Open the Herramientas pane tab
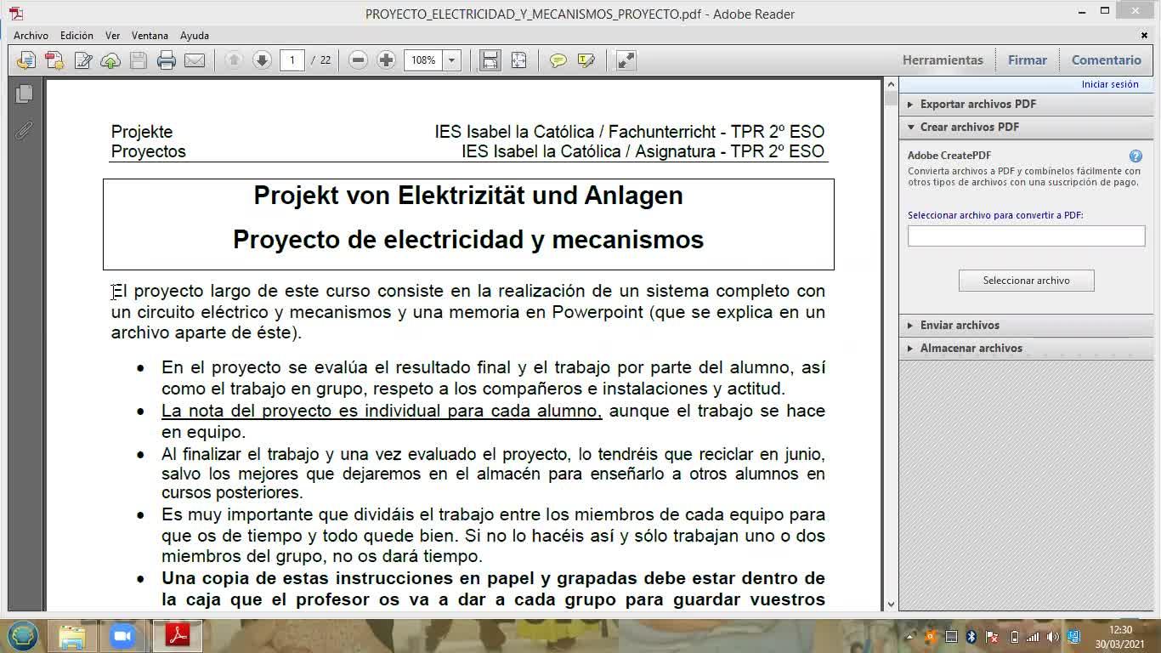The image size is (1161, 653). point(943,60)
